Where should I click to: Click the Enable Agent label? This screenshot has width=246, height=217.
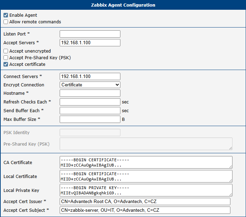coord(23,15)
